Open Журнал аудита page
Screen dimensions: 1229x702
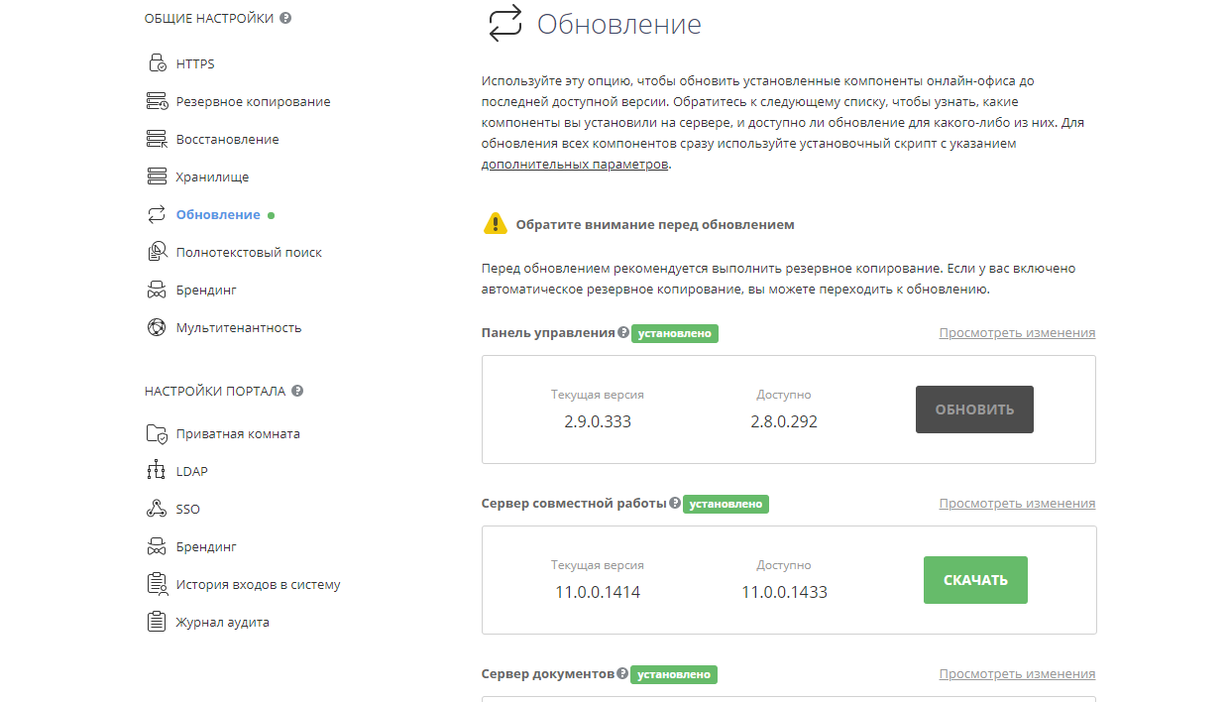click(x=223, y=622)
